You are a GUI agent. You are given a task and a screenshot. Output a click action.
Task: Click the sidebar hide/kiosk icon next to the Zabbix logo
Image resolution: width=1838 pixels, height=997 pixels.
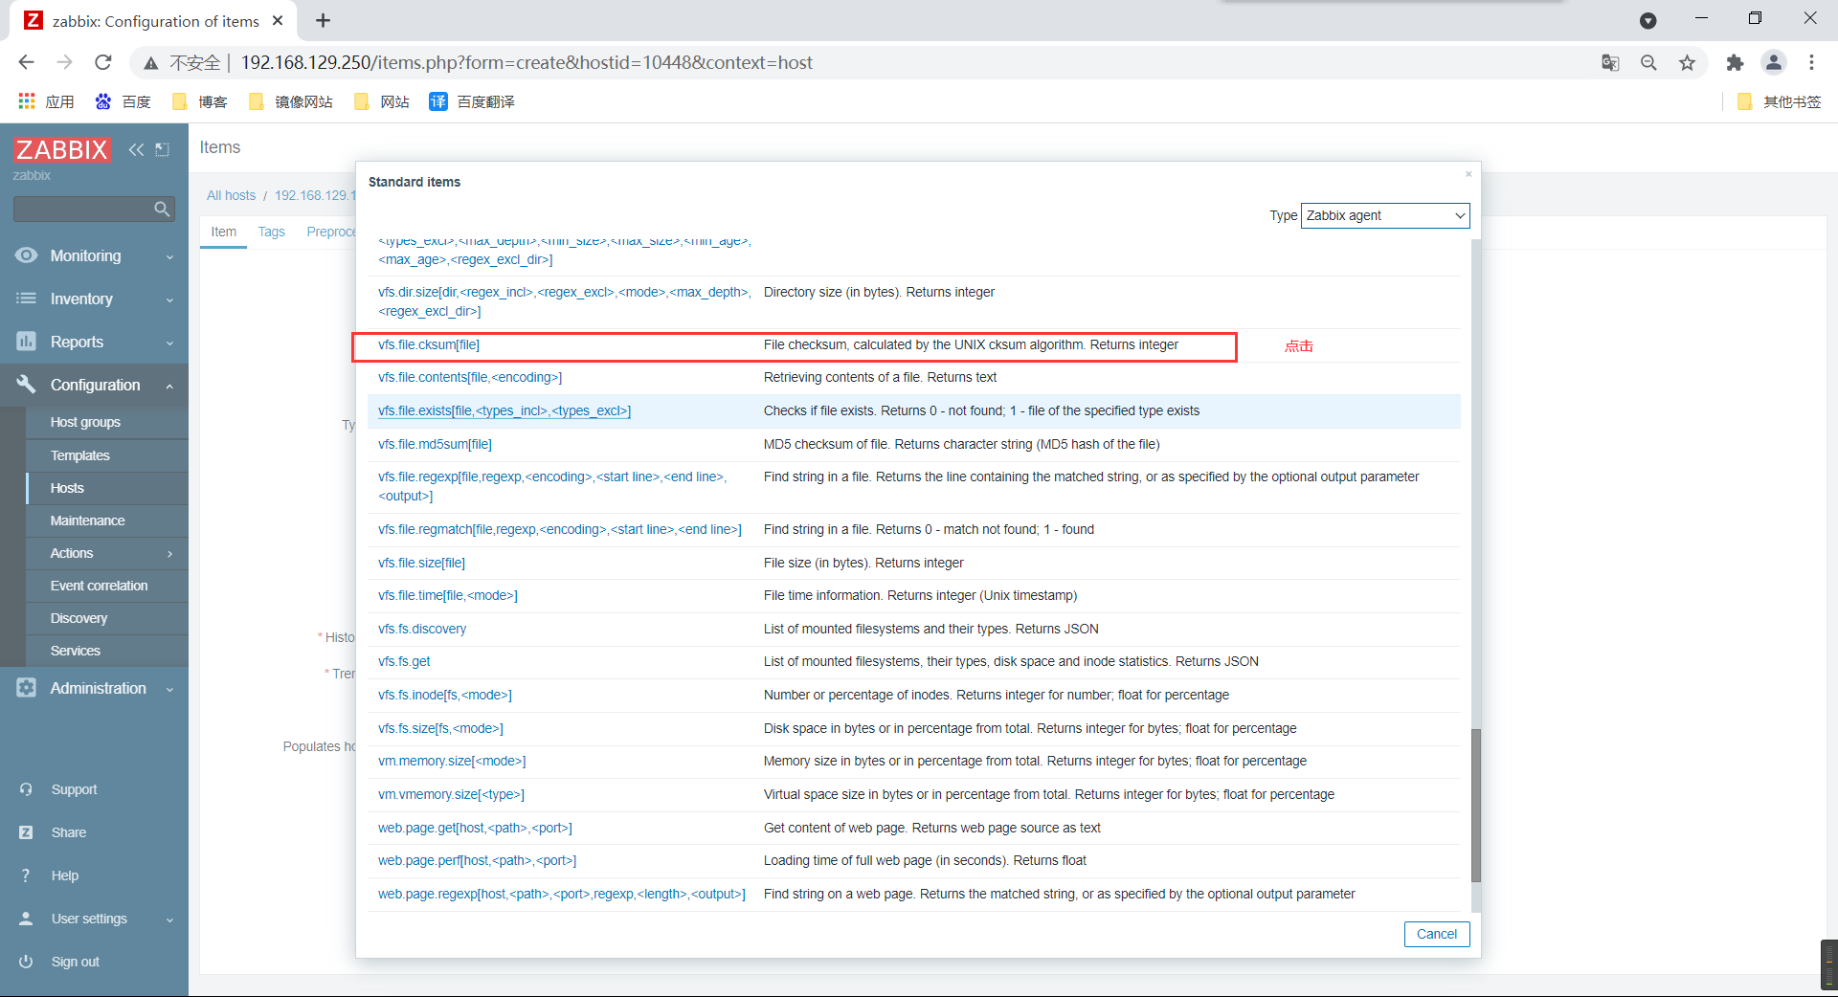tap(162, 149)
